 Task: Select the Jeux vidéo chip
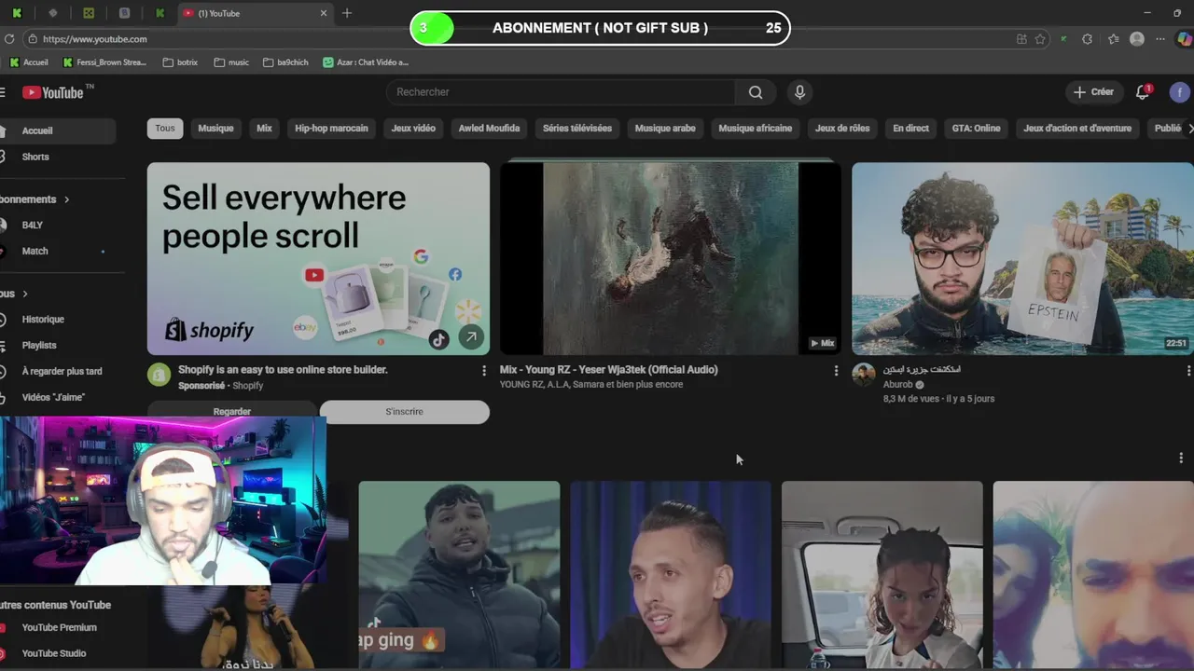point(413,129)
